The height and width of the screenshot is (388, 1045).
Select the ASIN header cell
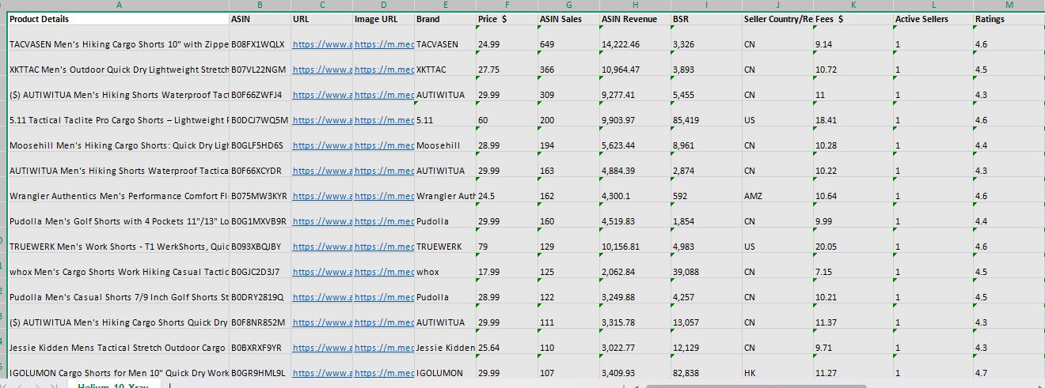260,18
